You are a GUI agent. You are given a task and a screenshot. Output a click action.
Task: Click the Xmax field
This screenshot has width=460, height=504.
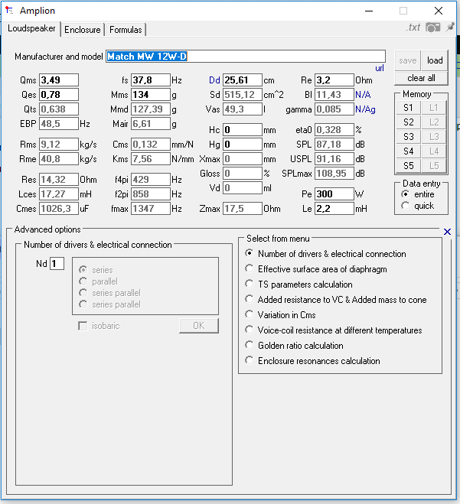(243, 159)
